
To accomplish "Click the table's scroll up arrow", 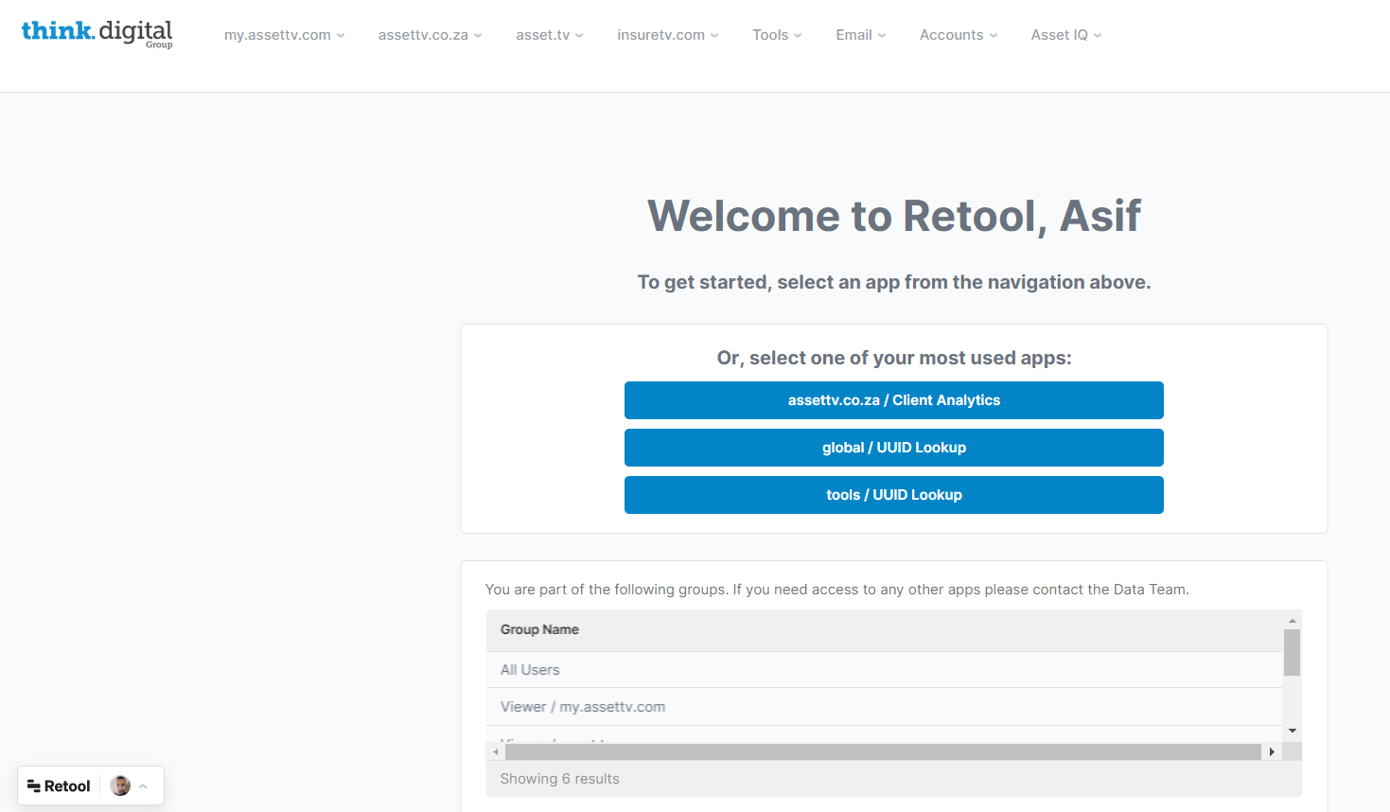I will pyautogui.click(x=1292, y=621).
